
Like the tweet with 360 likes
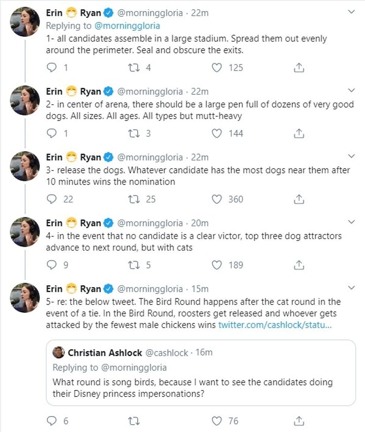click(x=217, y=199)
